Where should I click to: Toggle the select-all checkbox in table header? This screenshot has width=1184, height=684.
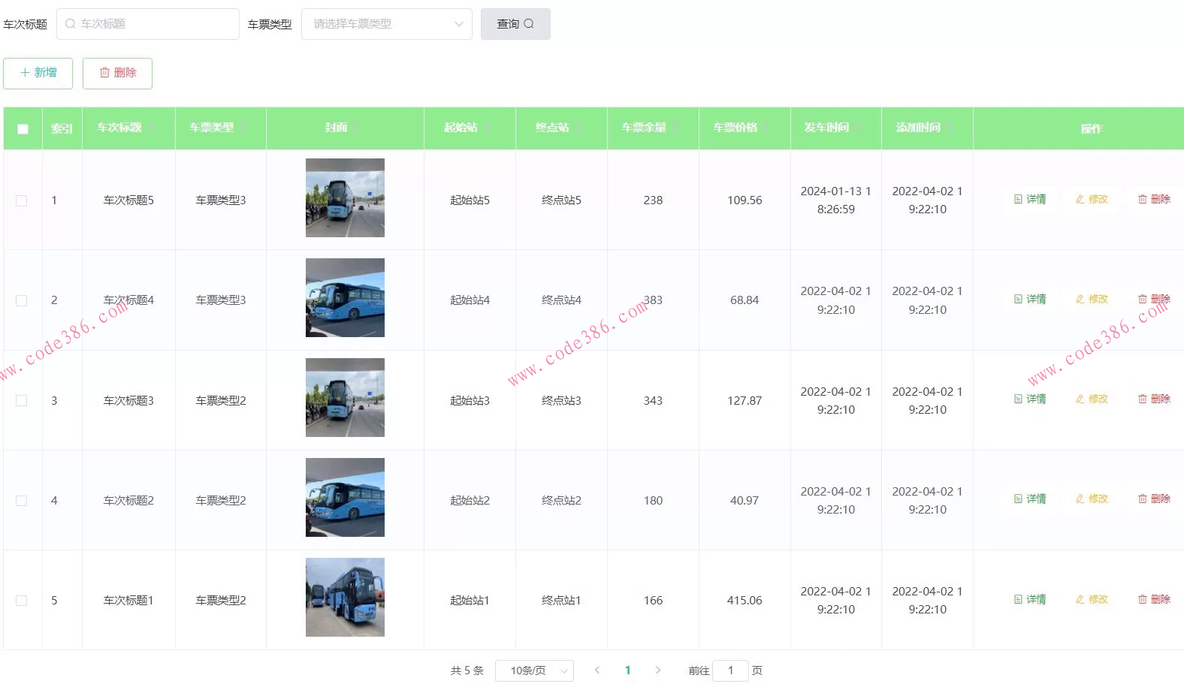(x=23, y=128)
